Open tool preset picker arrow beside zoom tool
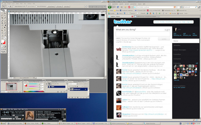This screenshot has width=201, height=125. (6, 6)
